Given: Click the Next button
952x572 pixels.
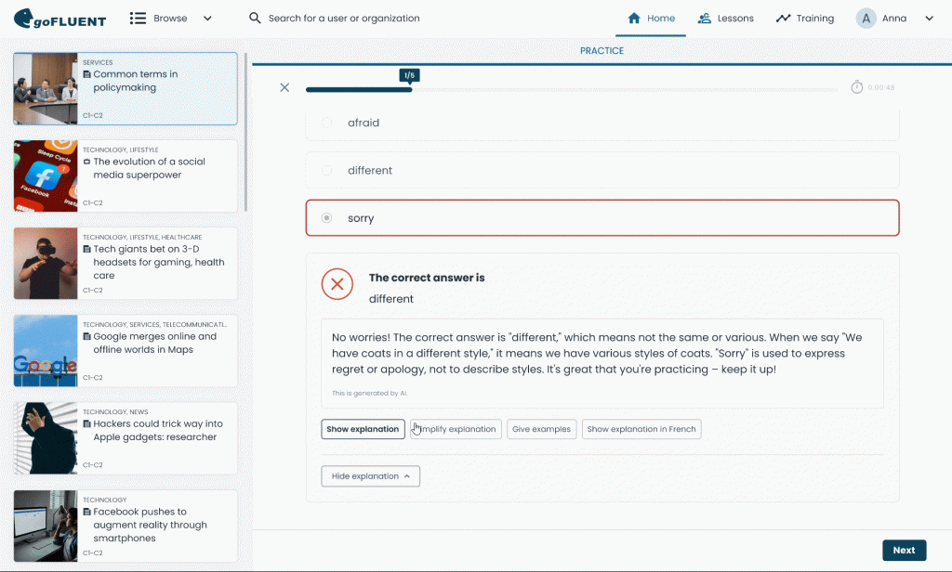Looking at the screenshot, I should click(x=904, y=550).
